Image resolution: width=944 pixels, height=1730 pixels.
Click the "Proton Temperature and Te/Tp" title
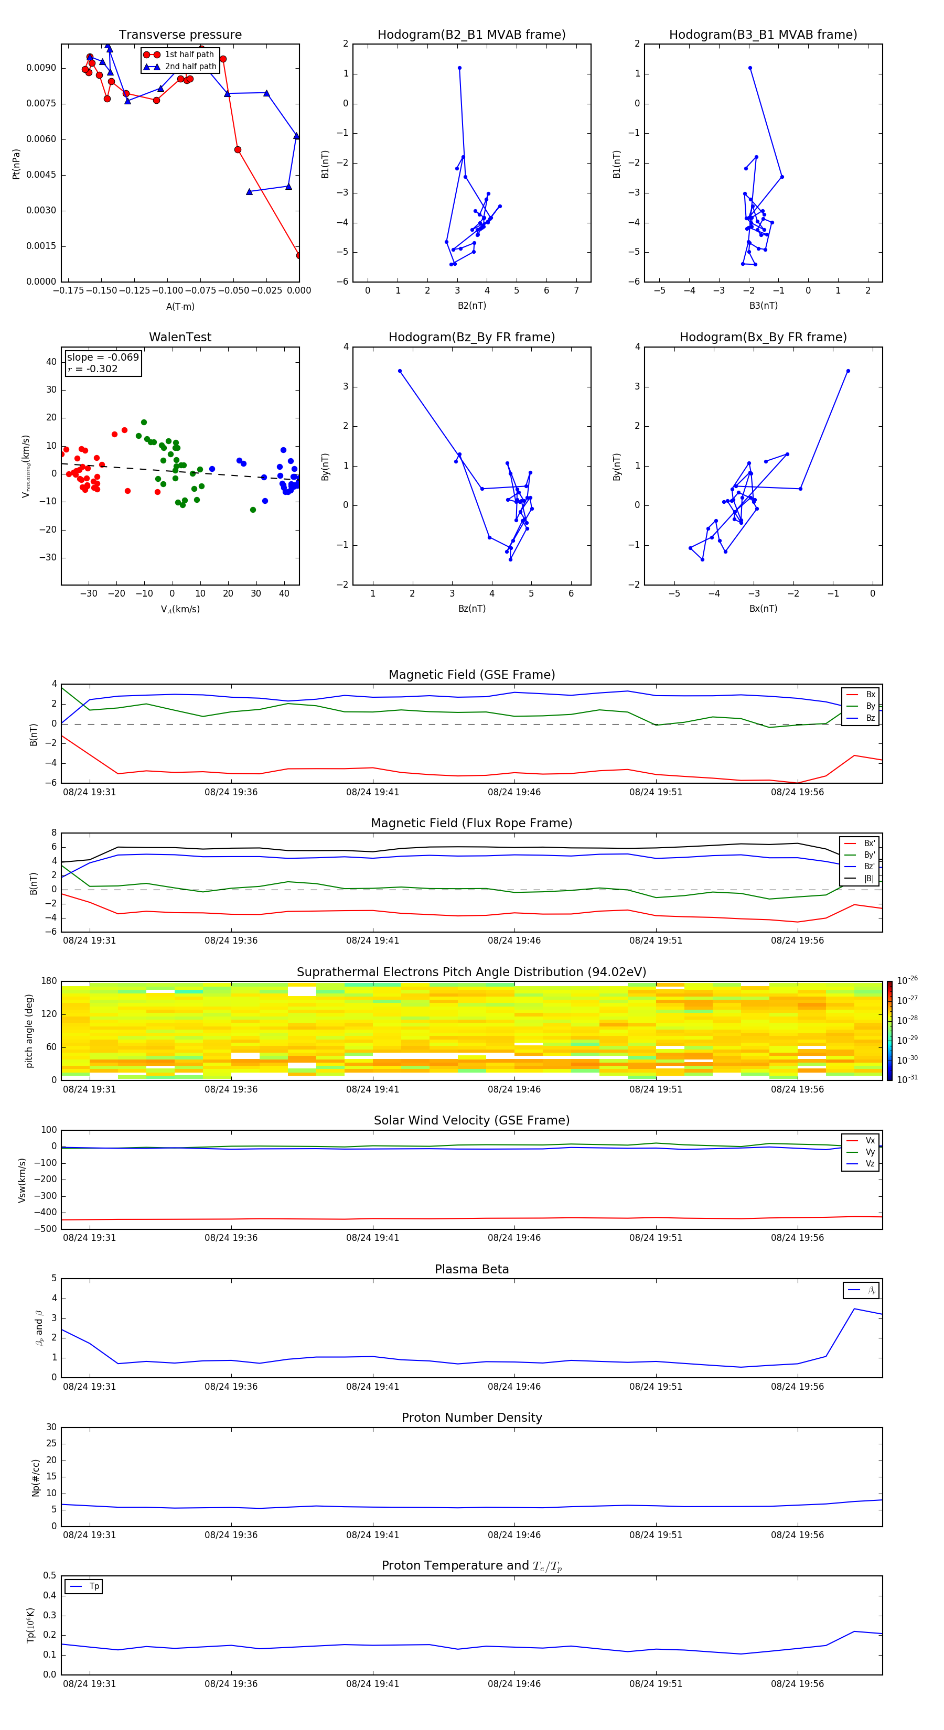(x=471, y=1566)
